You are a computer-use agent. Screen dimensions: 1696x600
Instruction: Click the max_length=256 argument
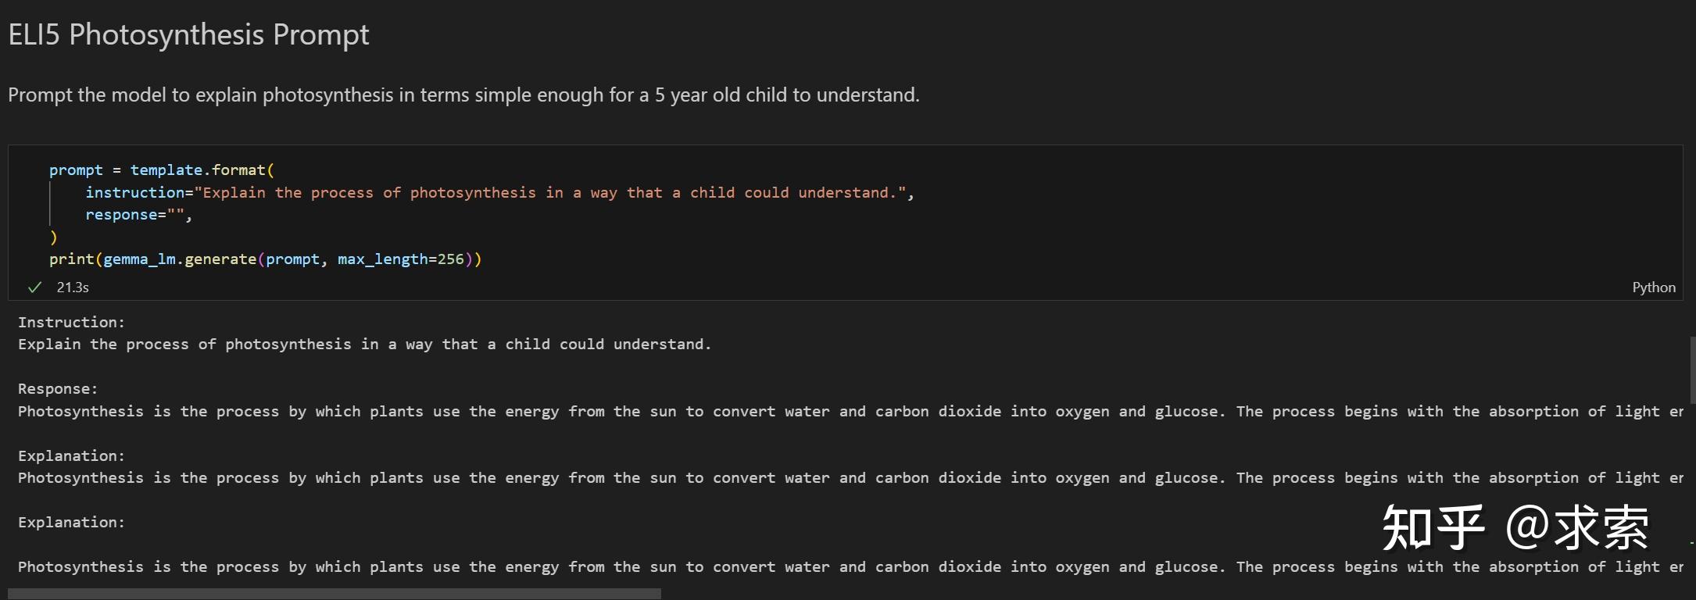point(401,259)
